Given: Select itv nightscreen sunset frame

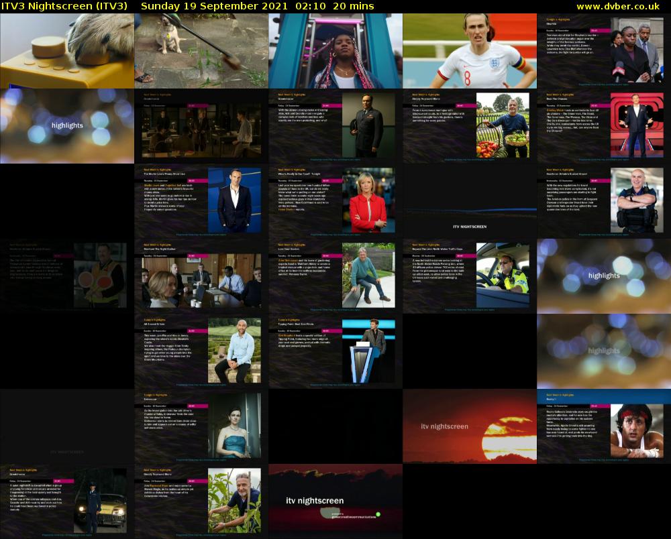Looking at the screenshot, I should (470, 426).
